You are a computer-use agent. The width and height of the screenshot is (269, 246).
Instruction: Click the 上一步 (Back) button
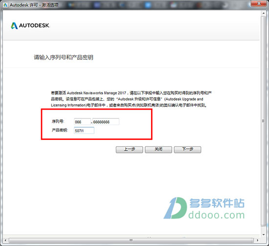pyautogui.click(x=129, y=150)
